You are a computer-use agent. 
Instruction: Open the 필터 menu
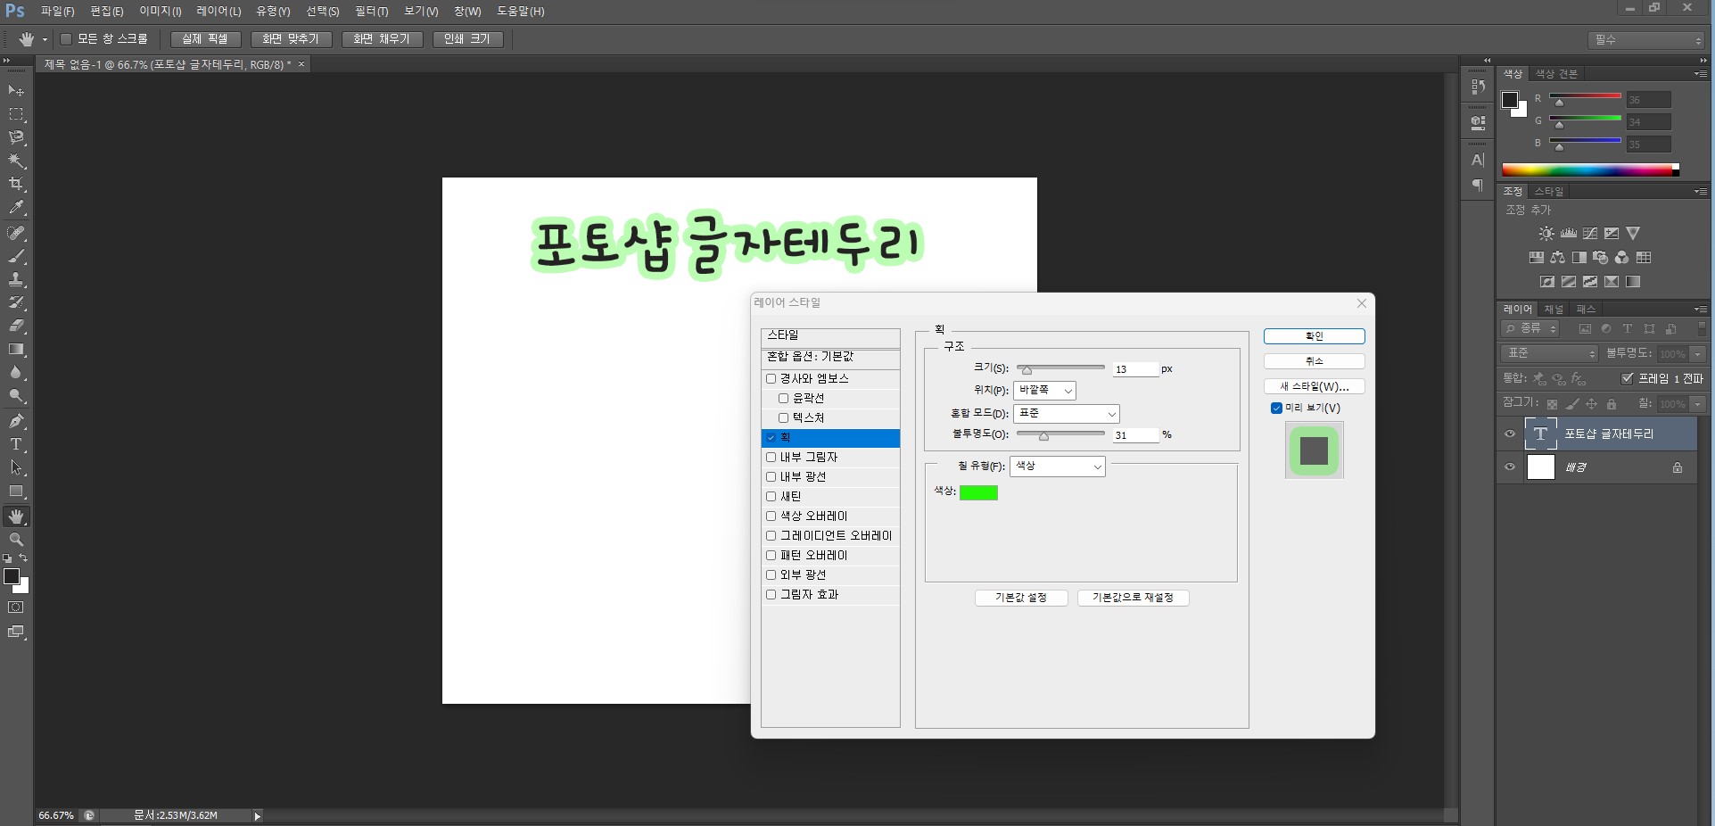(372, 12)
